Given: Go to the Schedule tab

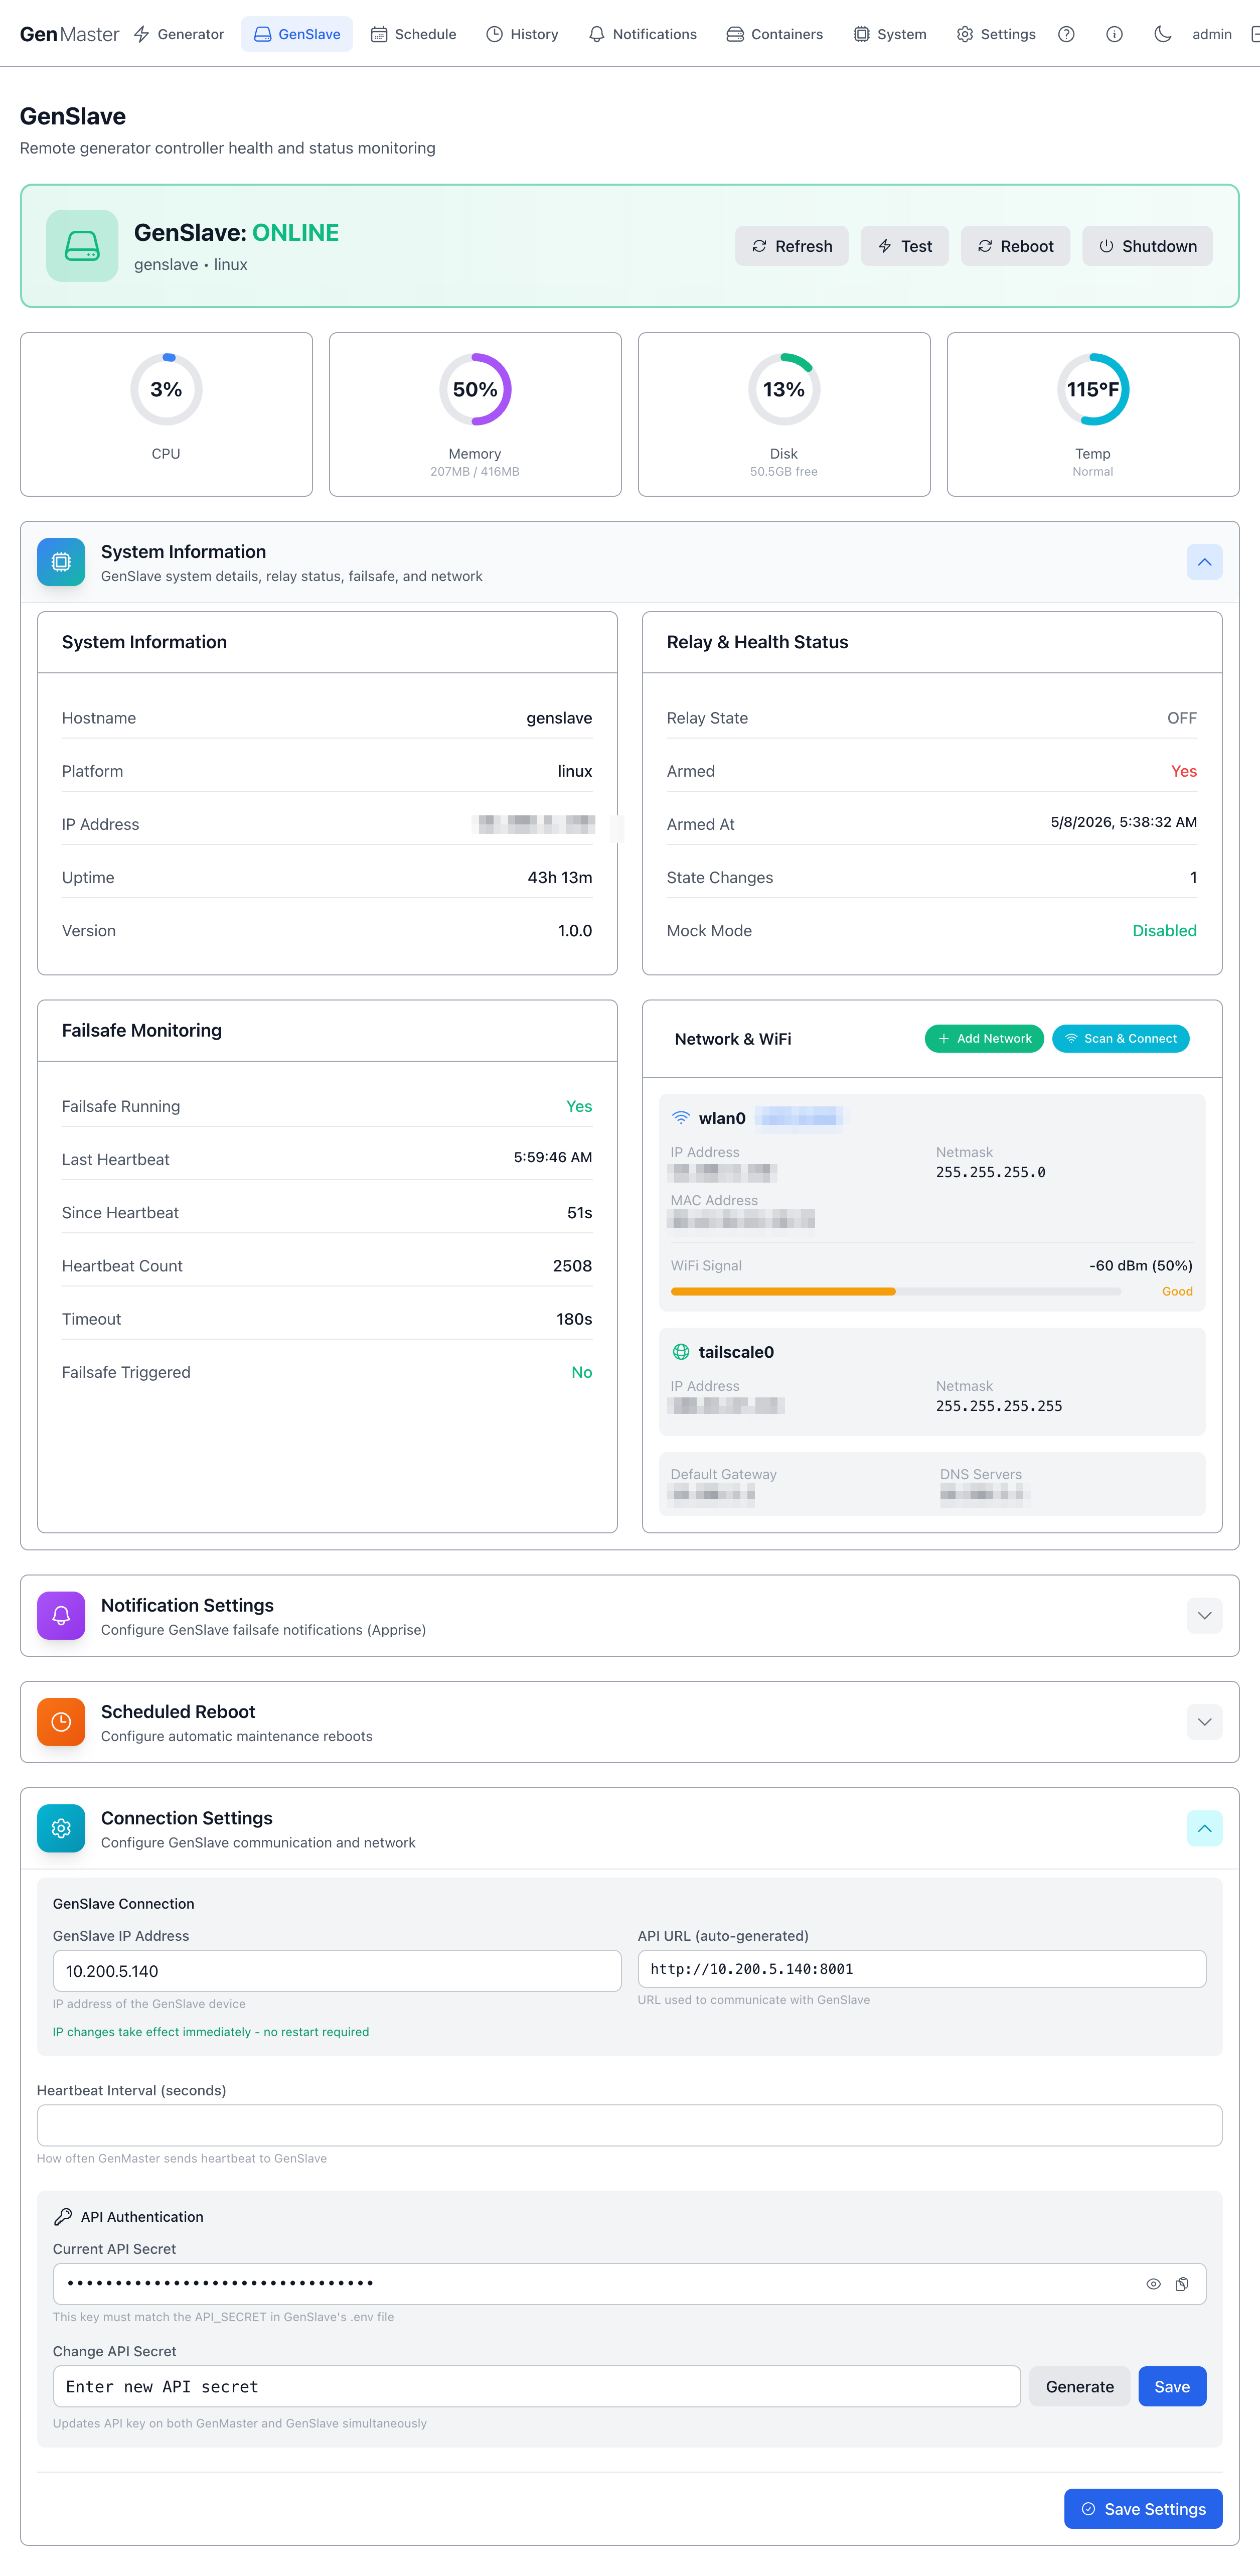Looking at the screenshot, I should [414, 34].
